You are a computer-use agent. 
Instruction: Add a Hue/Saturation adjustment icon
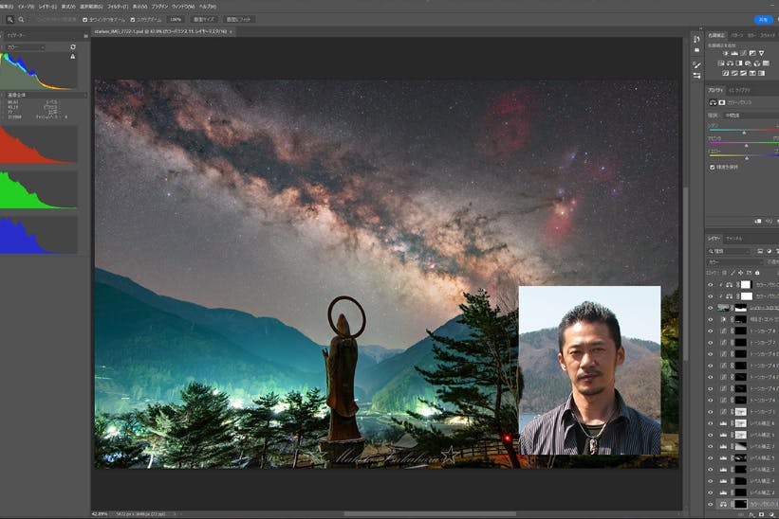(x=721, y=63)
